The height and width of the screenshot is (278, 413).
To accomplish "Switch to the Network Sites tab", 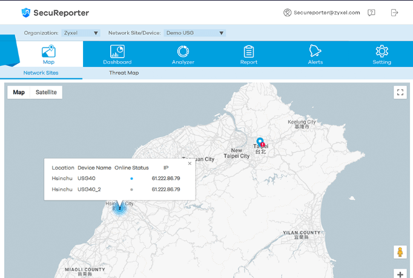I will pos(41,73).
